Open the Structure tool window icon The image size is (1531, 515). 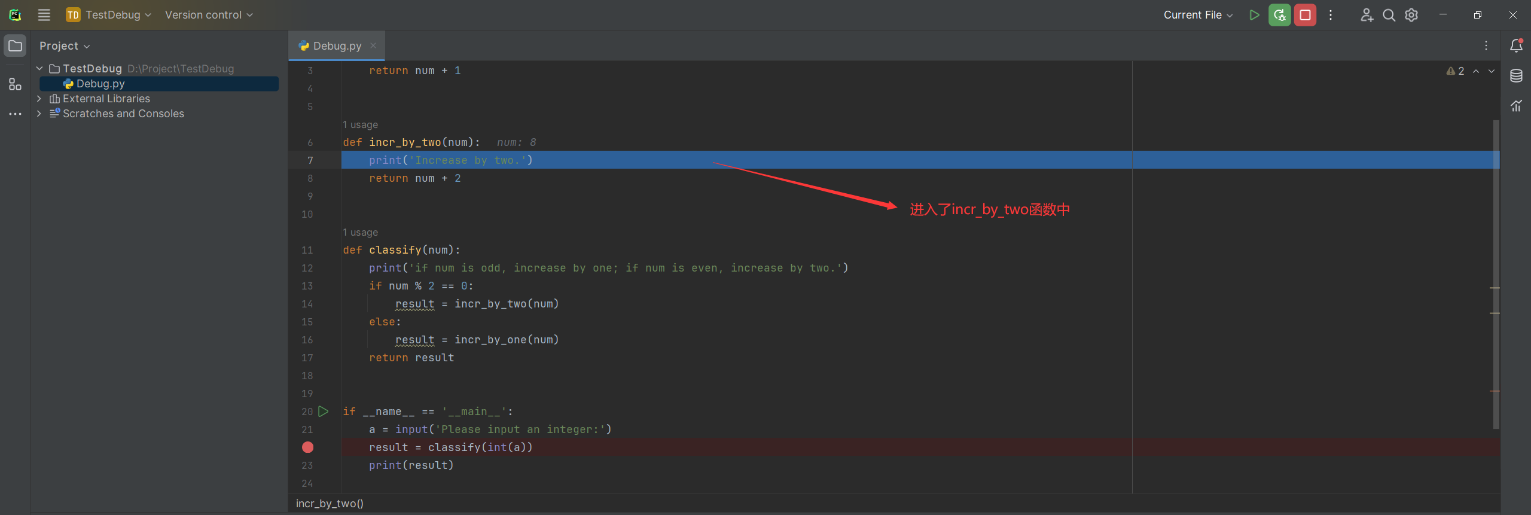point(15,84)
